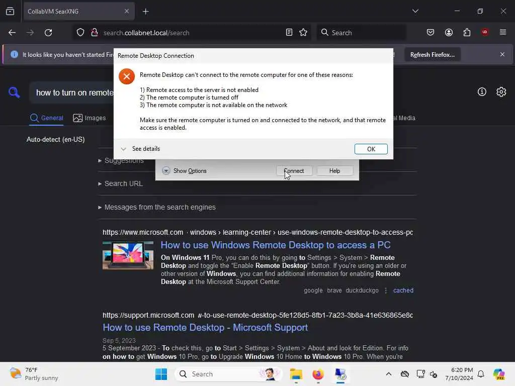Open the Windows Start menu
This screenshot has width=515, height=386.
[161, 374]
